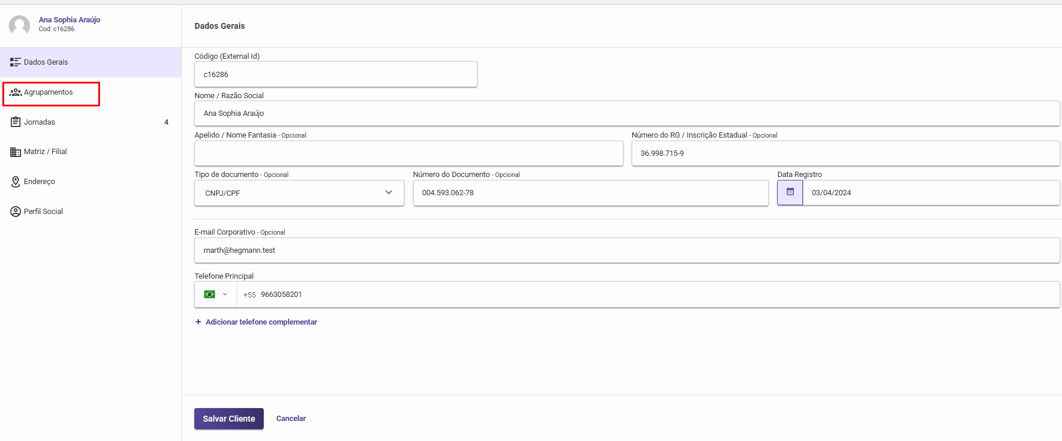Open the Dados Gerais section

(x=91, y=62)
